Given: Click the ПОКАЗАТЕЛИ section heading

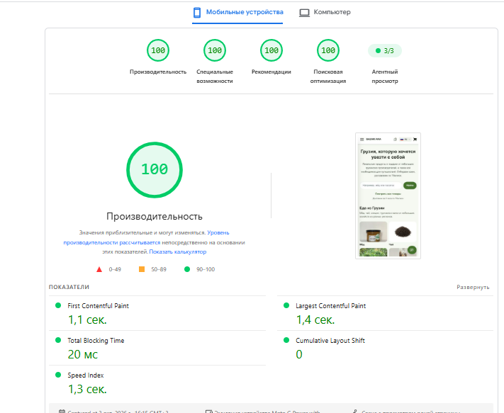Looking at the screenshot, I should (x=69, y=287).
